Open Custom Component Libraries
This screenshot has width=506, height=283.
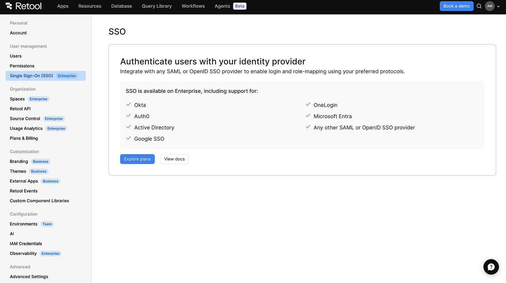point(39,201)
